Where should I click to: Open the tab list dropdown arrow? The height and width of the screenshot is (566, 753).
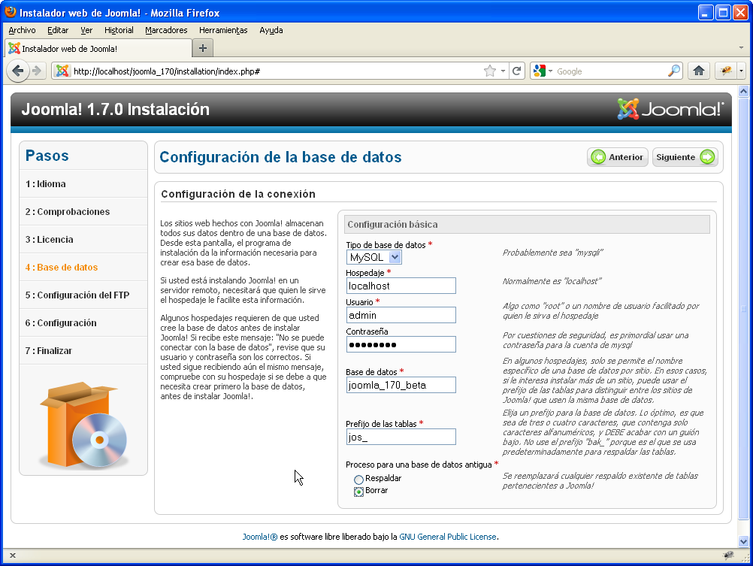(x=741, y=48)
